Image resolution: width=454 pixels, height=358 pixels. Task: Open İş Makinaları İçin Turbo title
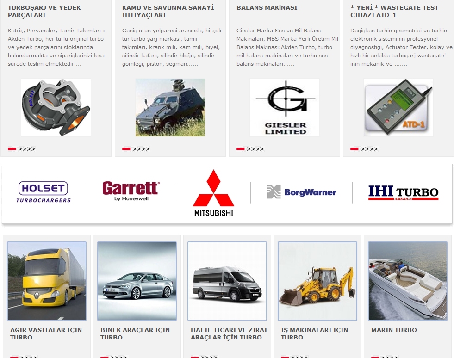[x=314, y=333]
